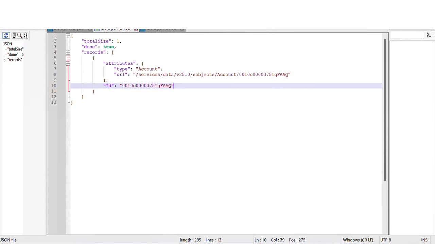
Task: Click the editor vertical scrollbar thumb
Action: pyautogui.click(x=385, y=110)
